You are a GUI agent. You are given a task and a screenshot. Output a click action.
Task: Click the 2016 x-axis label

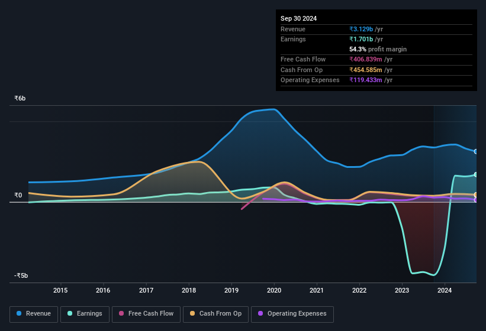click(103, 290)
